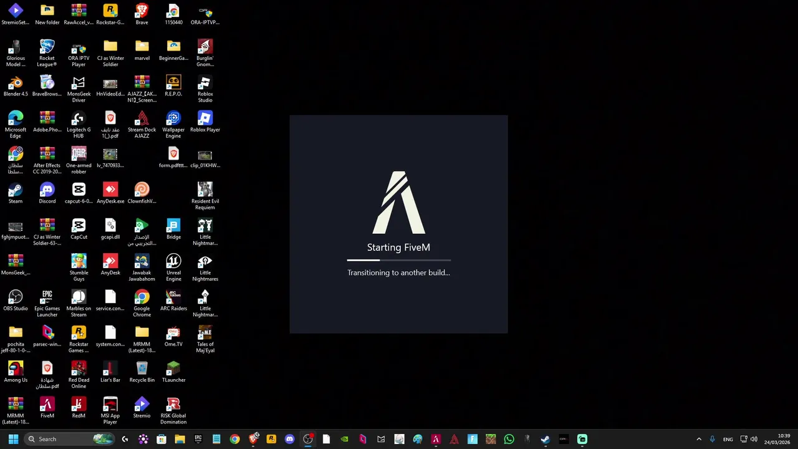798x449 pixels.
Task: Open the MSI App Player shortcut
Action: pyautogui.click(x=110, y=410)
